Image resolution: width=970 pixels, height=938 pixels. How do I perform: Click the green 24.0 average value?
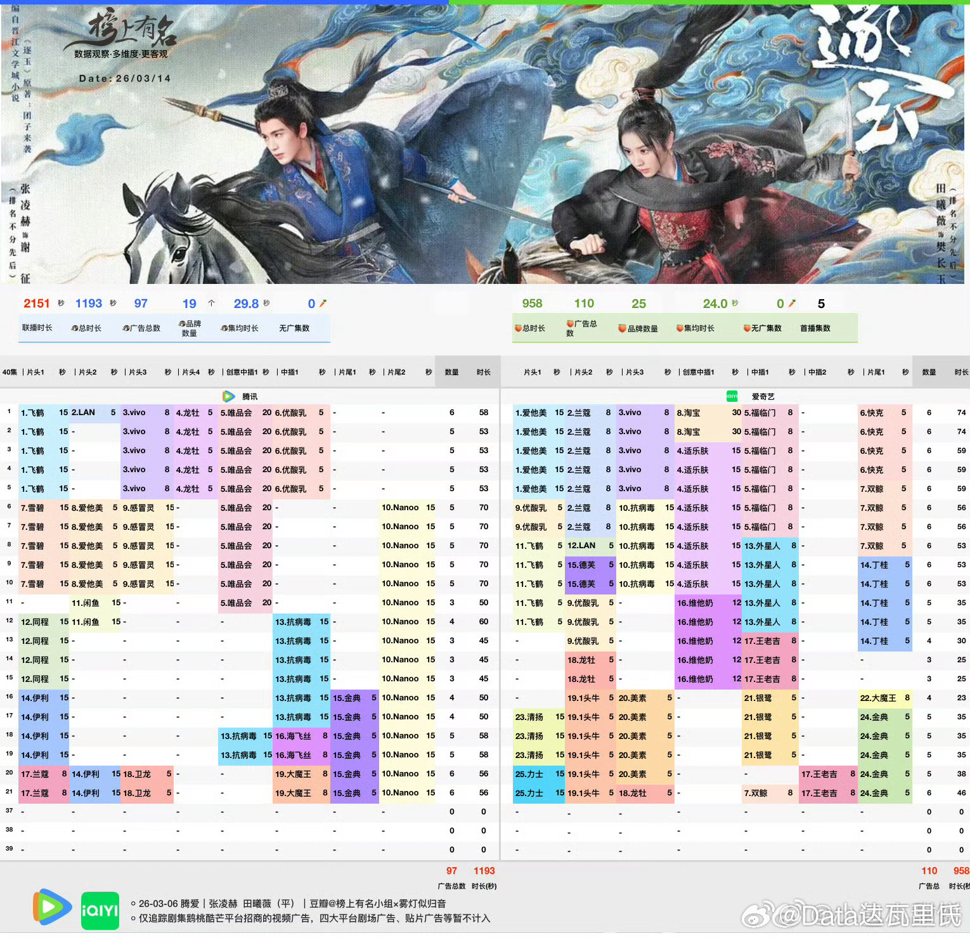click(x=715, y=304)
